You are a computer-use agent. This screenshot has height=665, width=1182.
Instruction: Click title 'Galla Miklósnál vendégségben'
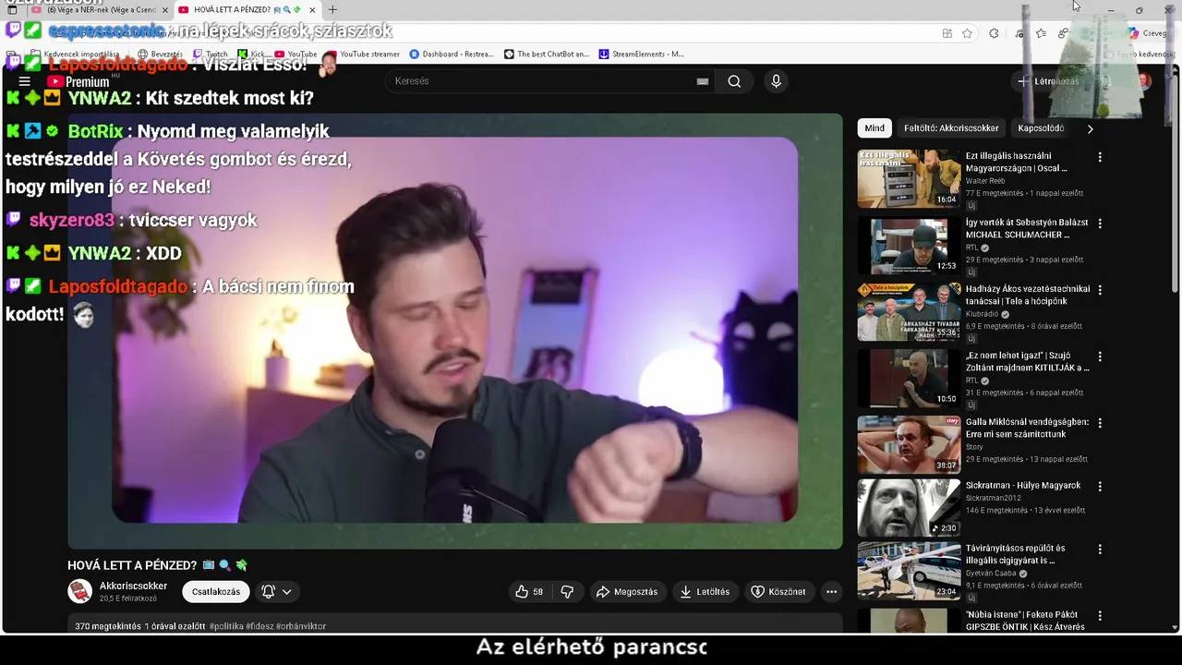click(x=1027, y=428)
